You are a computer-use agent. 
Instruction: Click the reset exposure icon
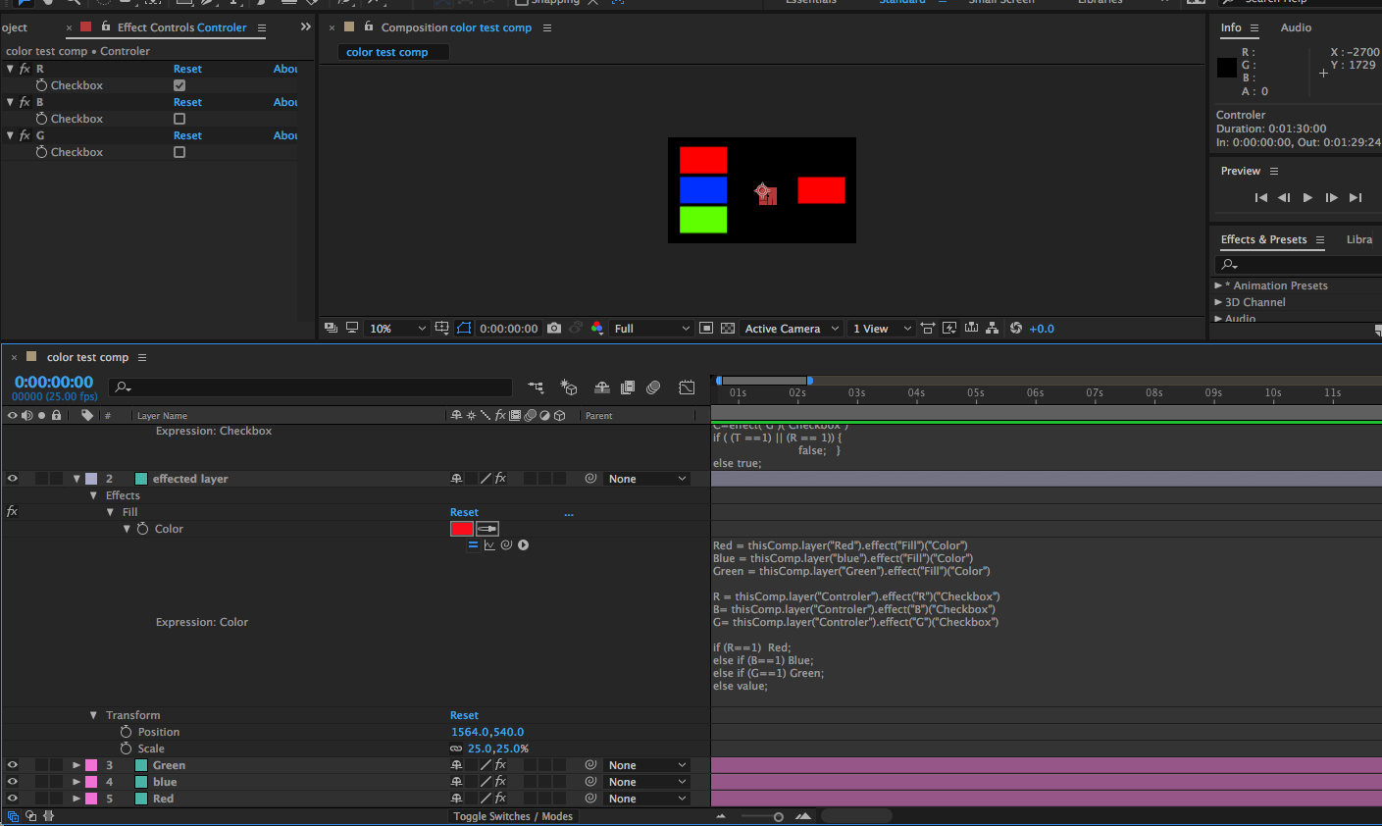pos(1016,329)
